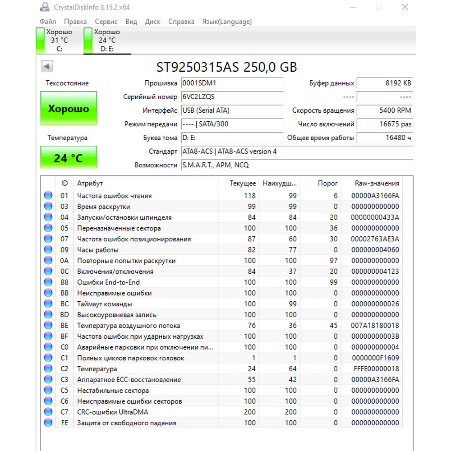Image resolution: width=451 pixels, height=451 pixels.
Task: Click the status circle for Часы работы
Action: [x=48, y=250]
